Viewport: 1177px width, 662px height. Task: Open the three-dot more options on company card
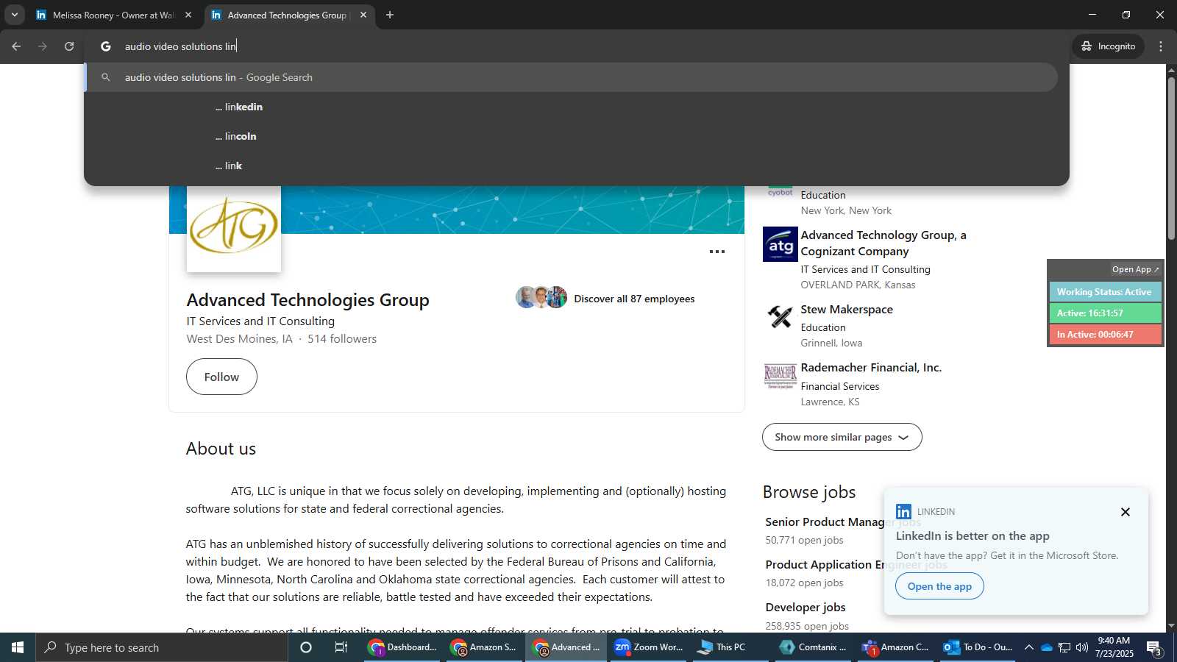(x=717, y=252)
